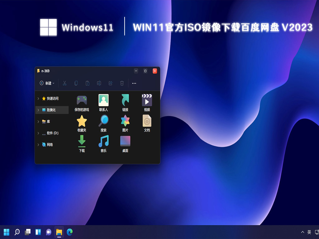Viewport: 319px width, 239px height.
Task: Click the Delete (trash) icon
Action: coord(122,83)
